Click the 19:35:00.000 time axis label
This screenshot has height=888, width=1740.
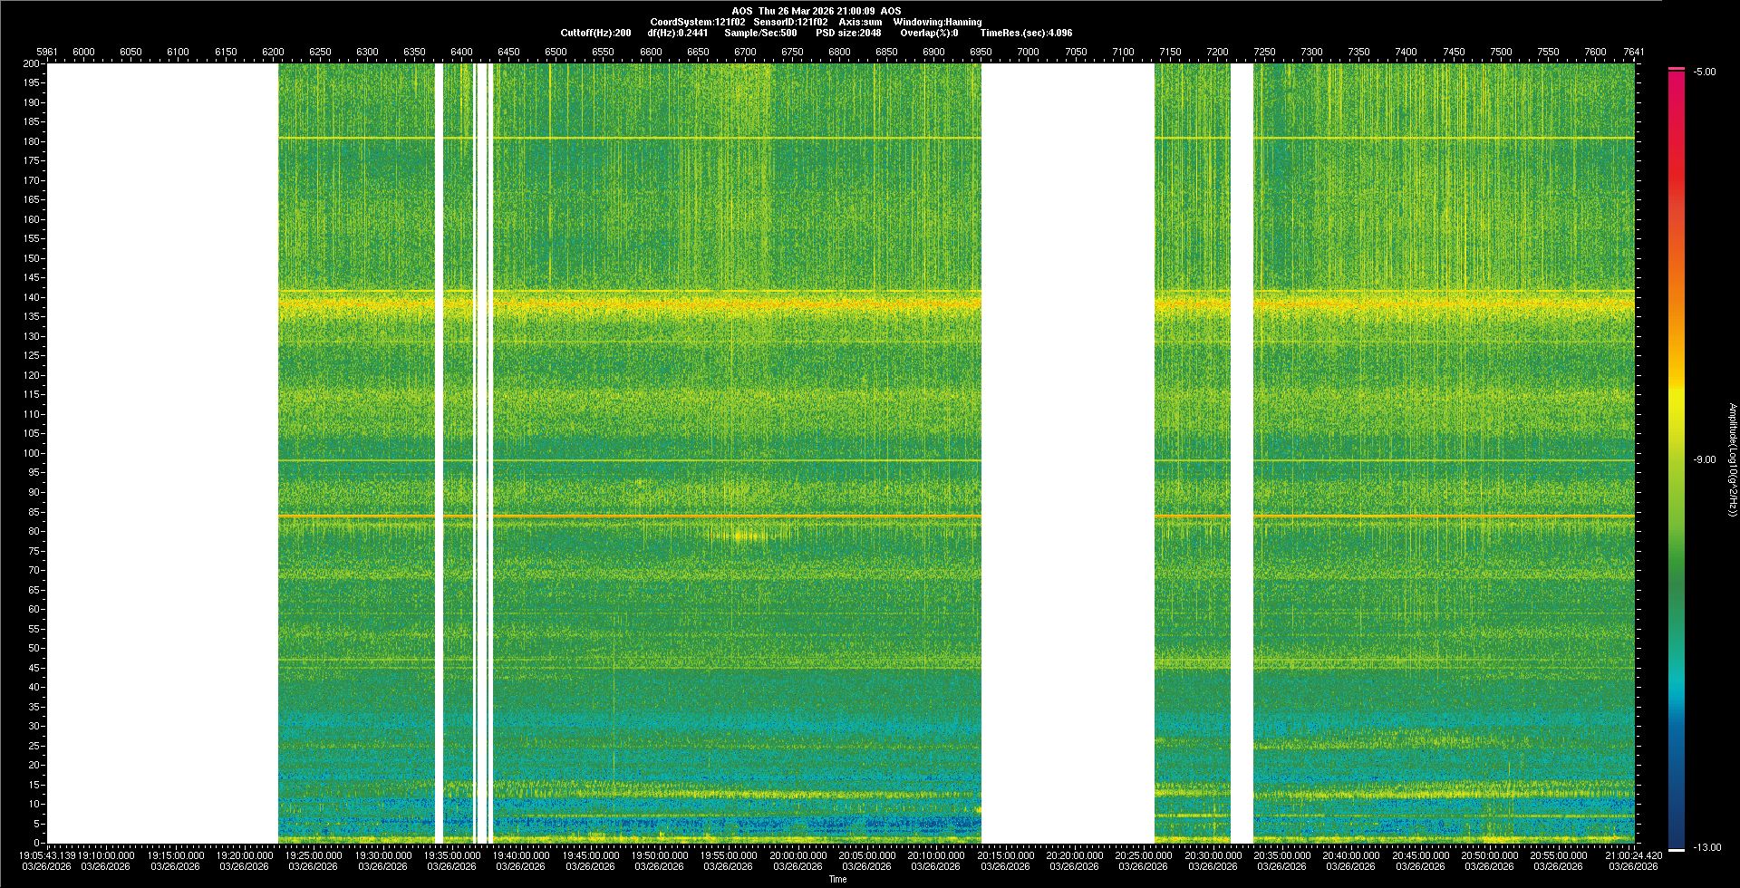(x=452, y=855)
